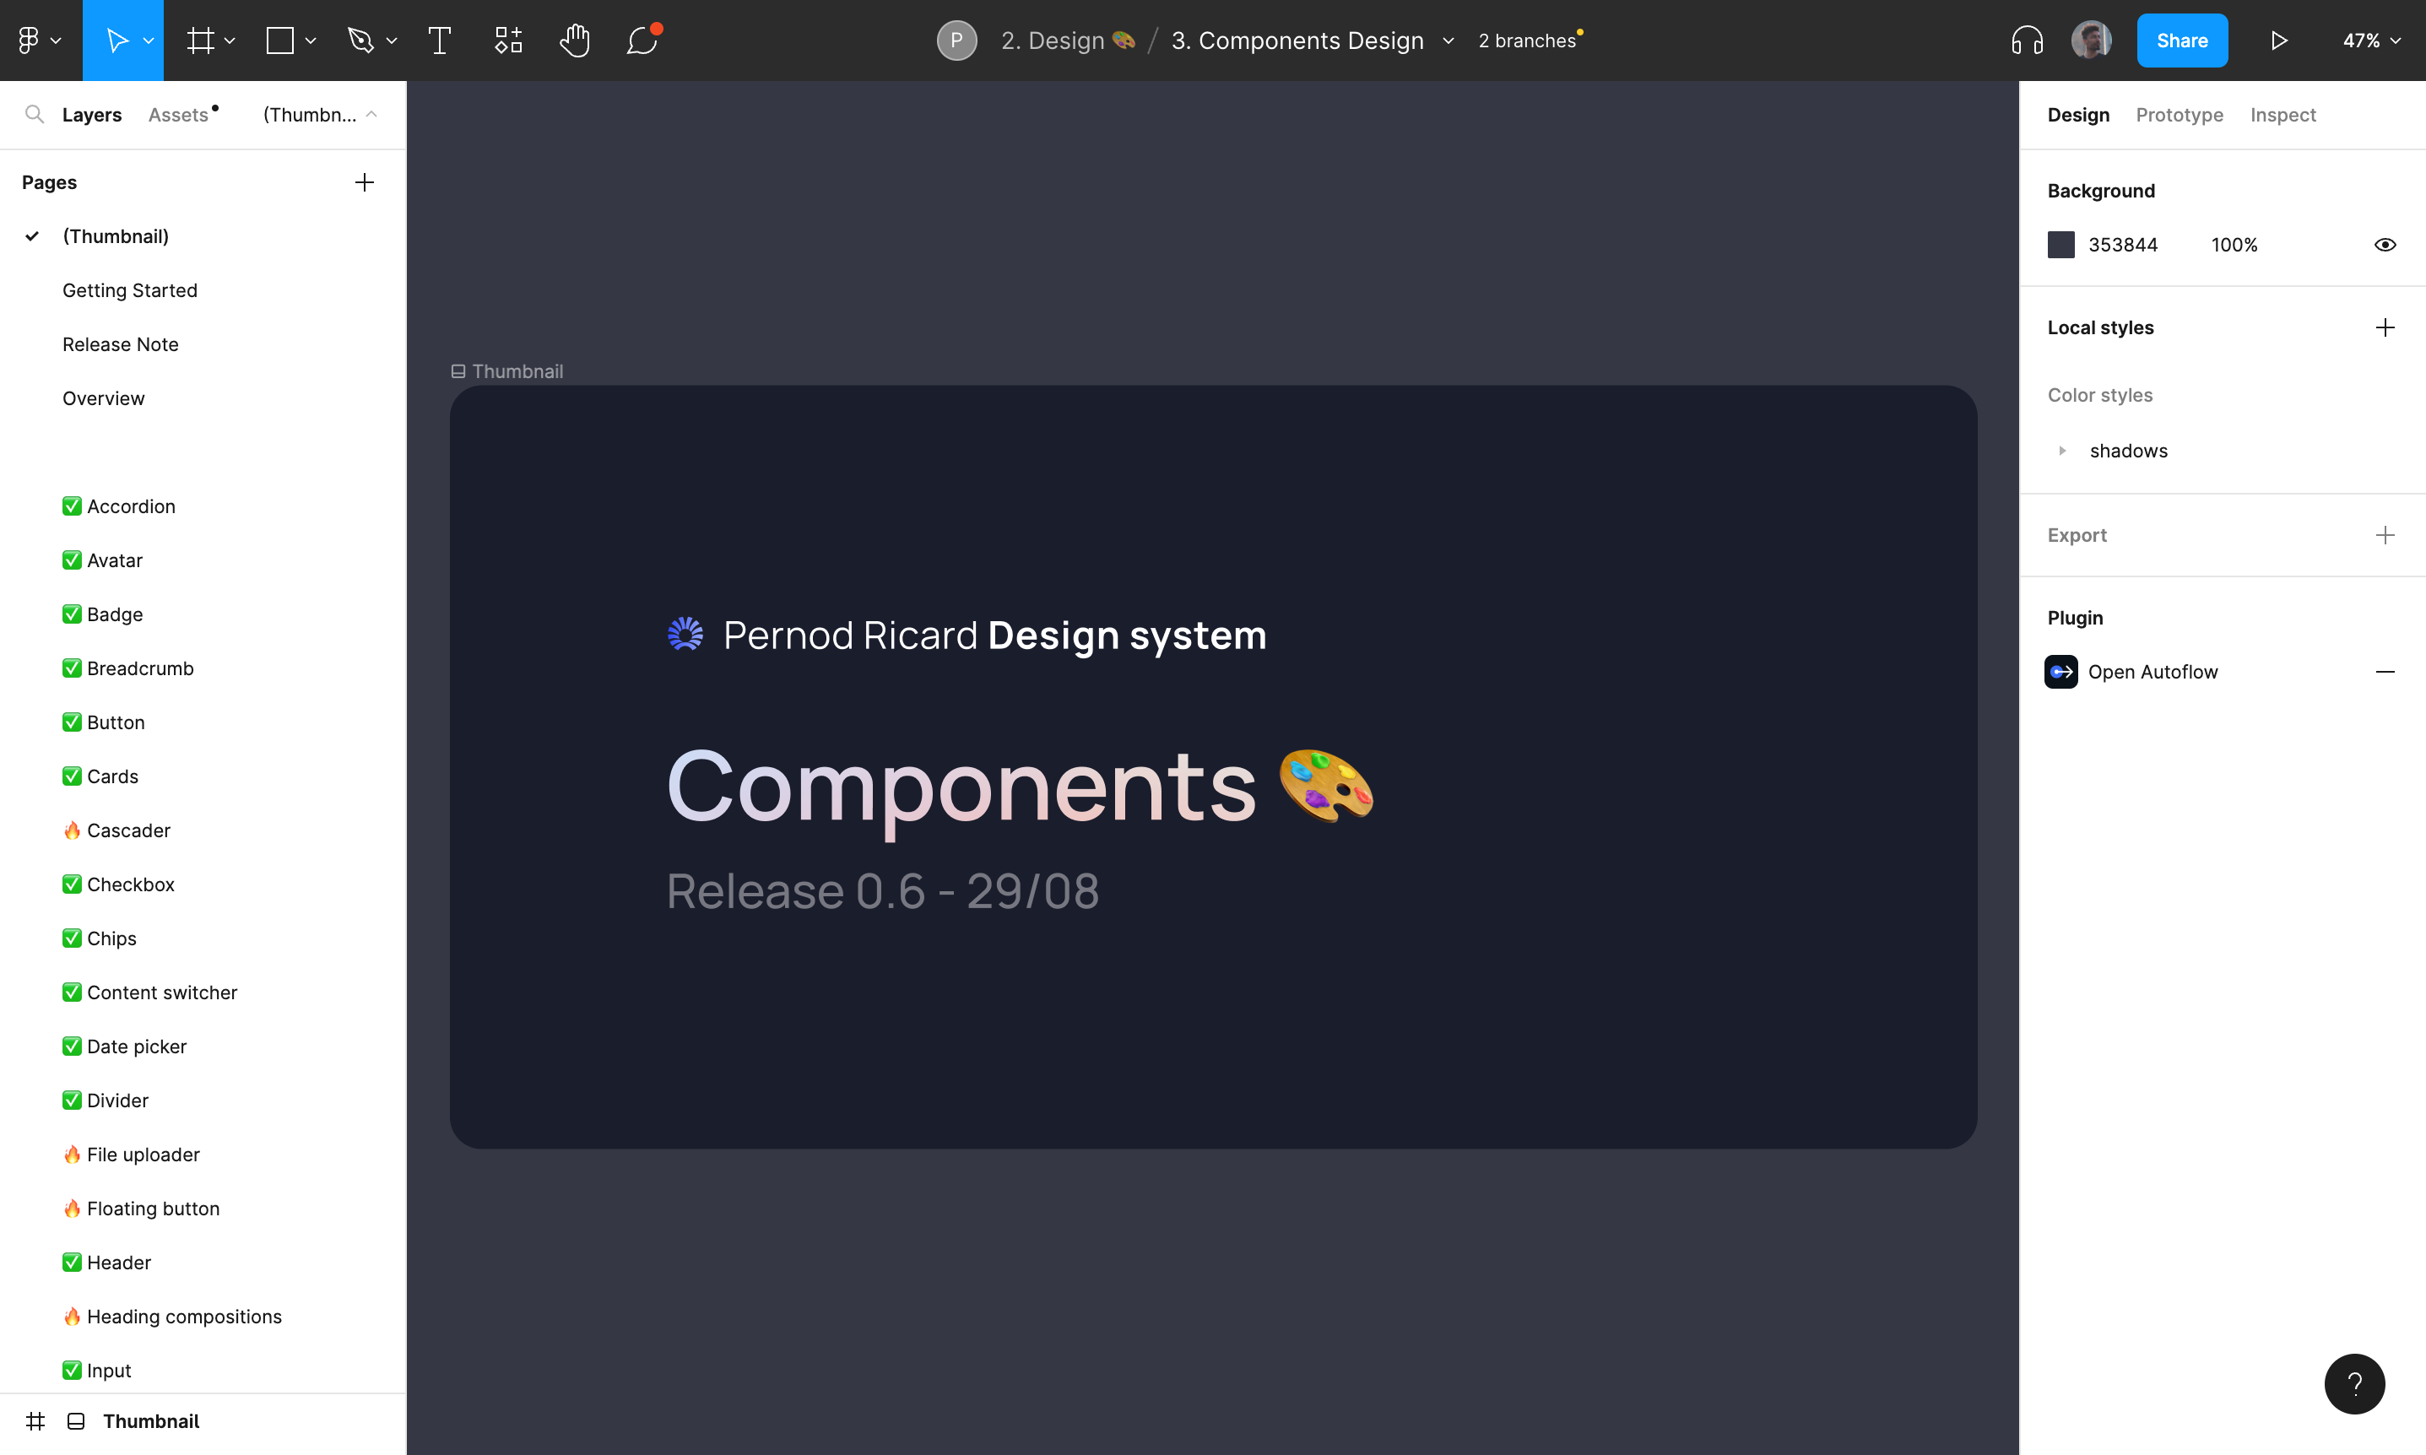Viewport: 2426px width, 1455px height.
Task: Remove the Open Autoflow plugin
Action: pyautogui.click(x=2385, y=672)
